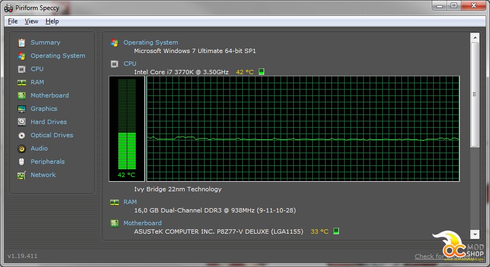
Task: Open the View menu
Action: pyautogui.click(x=32, y=21)
